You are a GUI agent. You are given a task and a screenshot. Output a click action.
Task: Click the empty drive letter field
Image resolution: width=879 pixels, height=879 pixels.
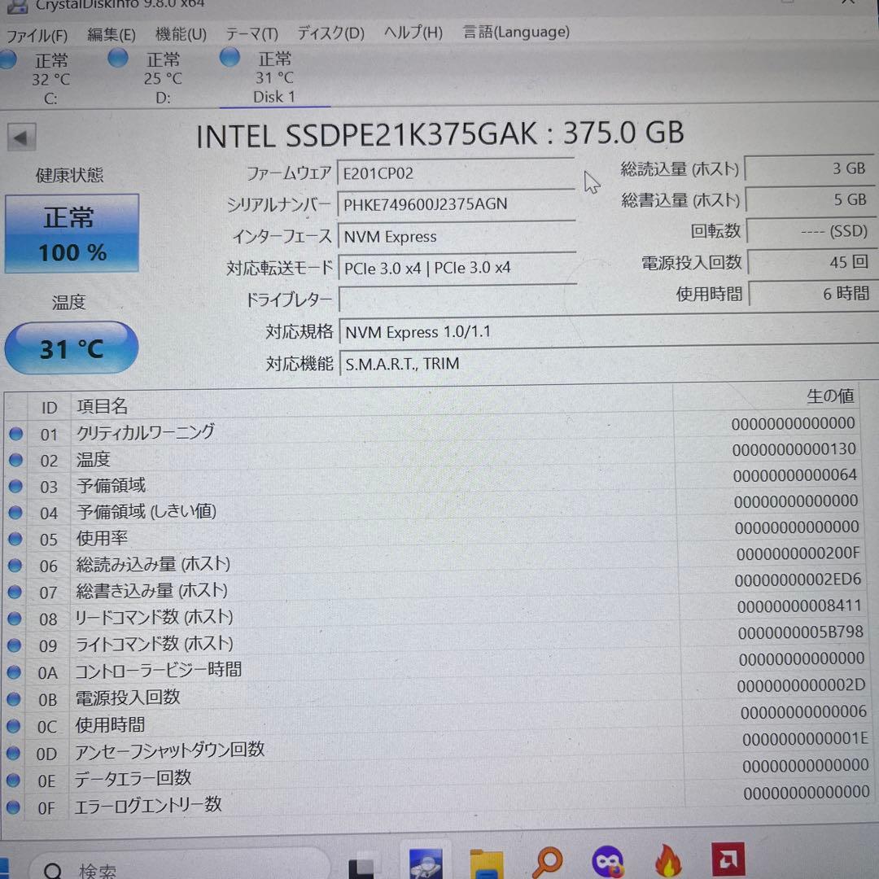point(458,300)
